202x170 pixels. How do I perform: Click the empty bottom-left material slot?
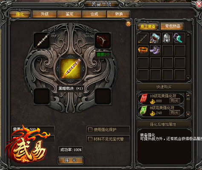[42, 96]
